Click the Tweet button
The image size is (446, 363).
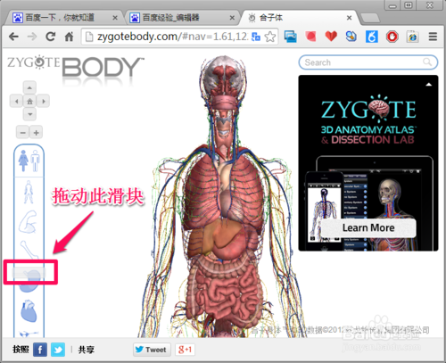point(152,350)
